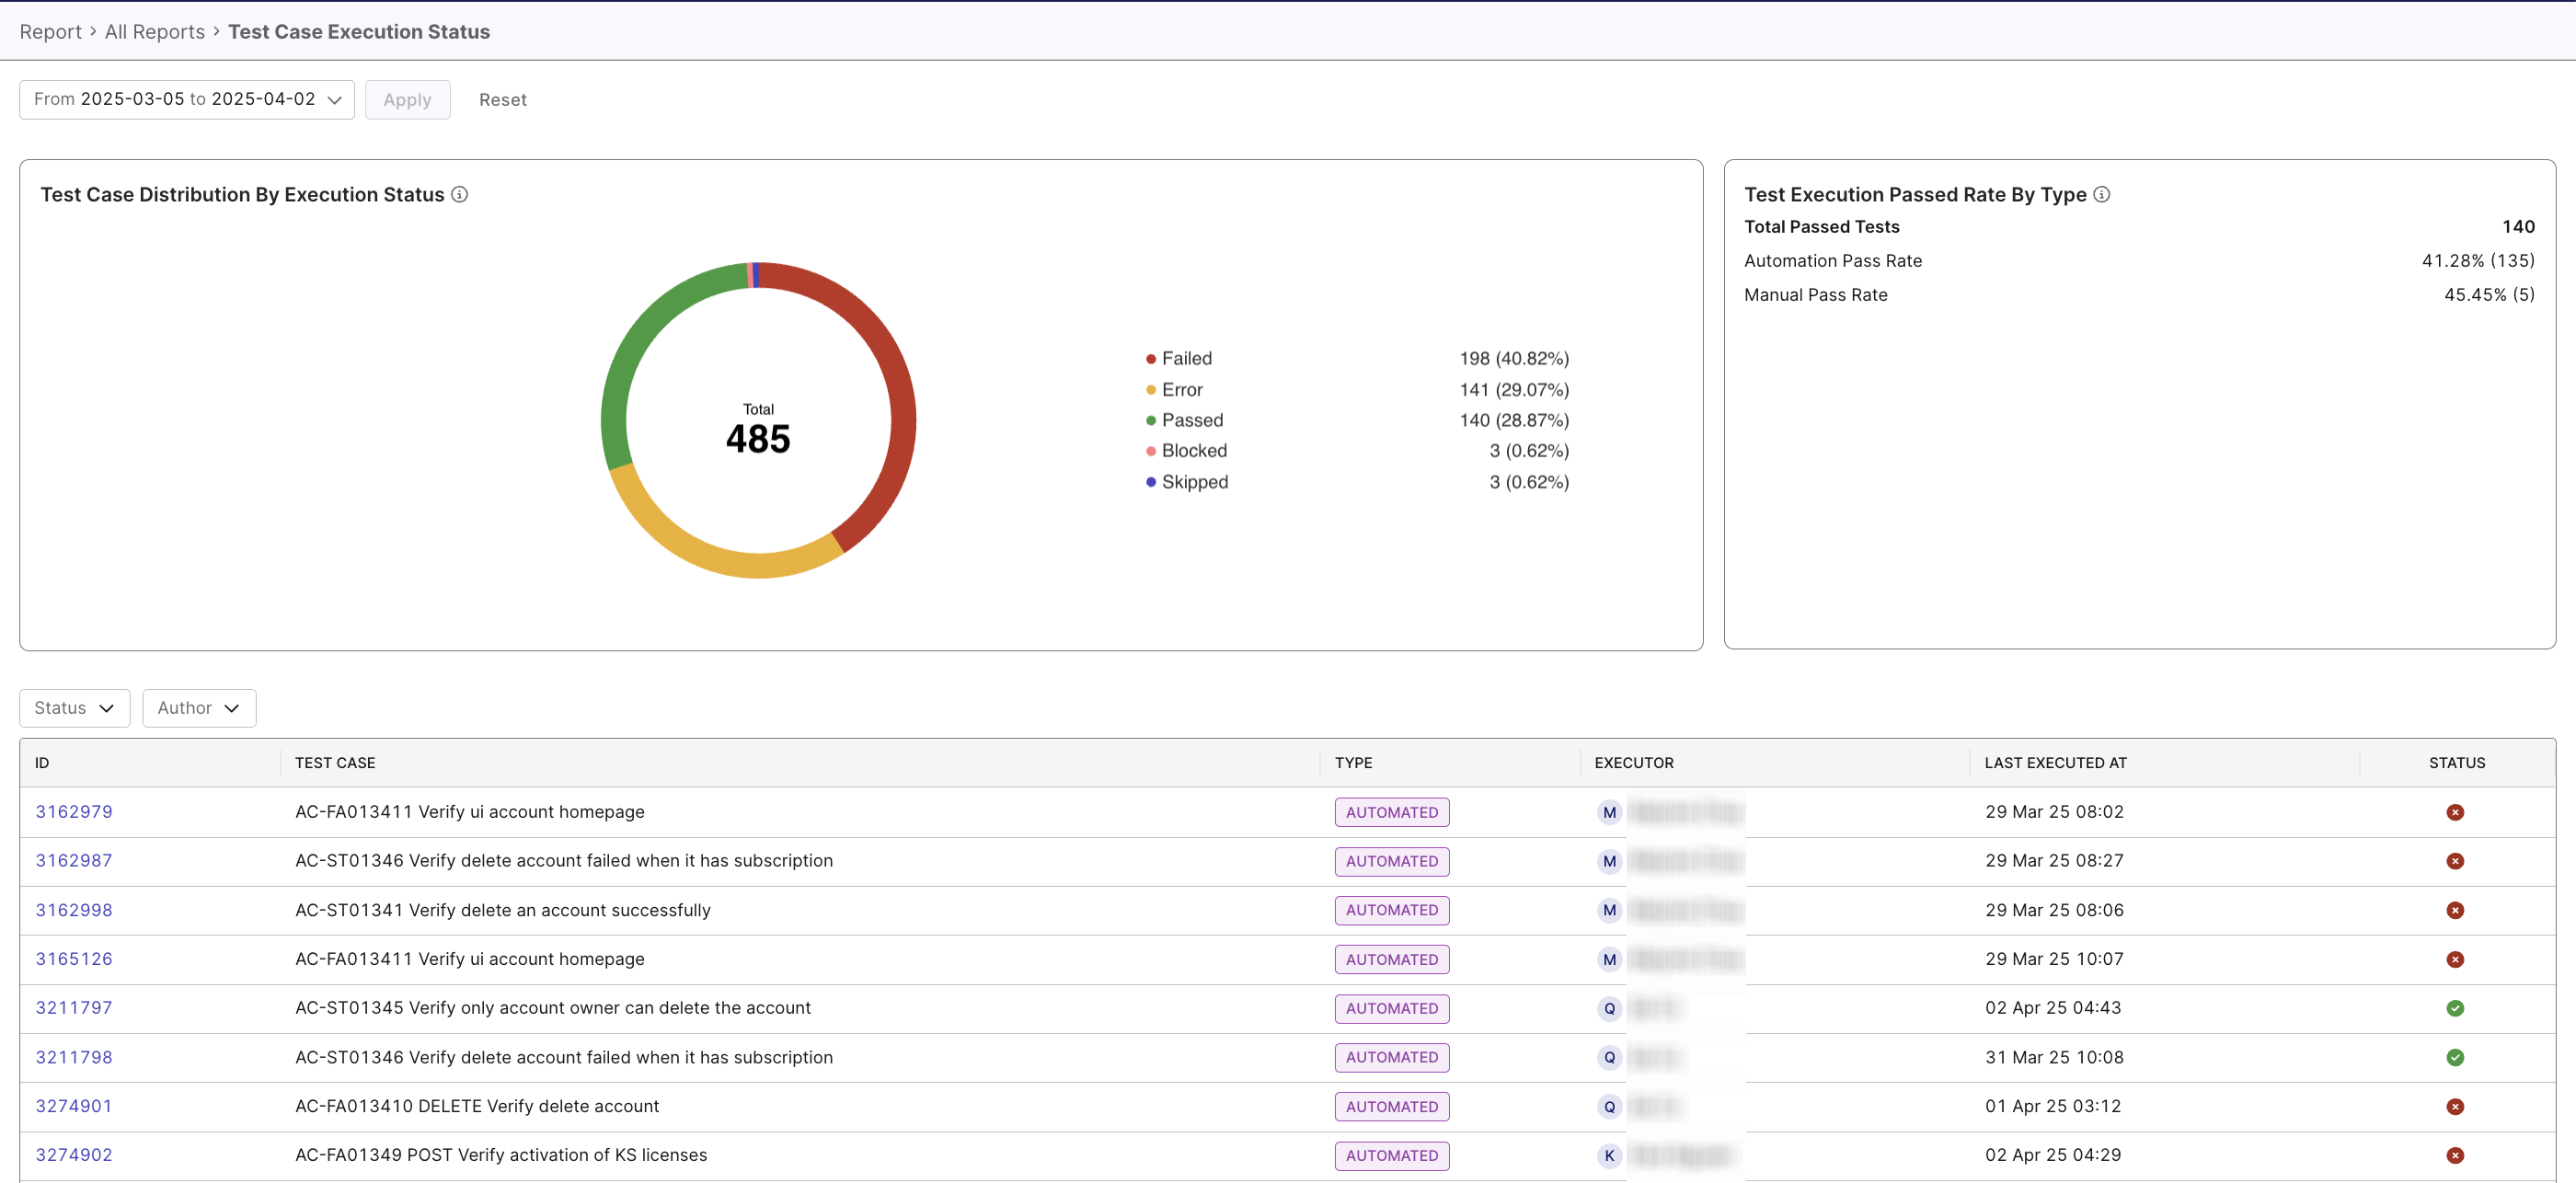The height and width of the screenshot is (1183, 2576).
Task: Click Report in the breadcrumb trail
Action: click(x=50, y=31)
